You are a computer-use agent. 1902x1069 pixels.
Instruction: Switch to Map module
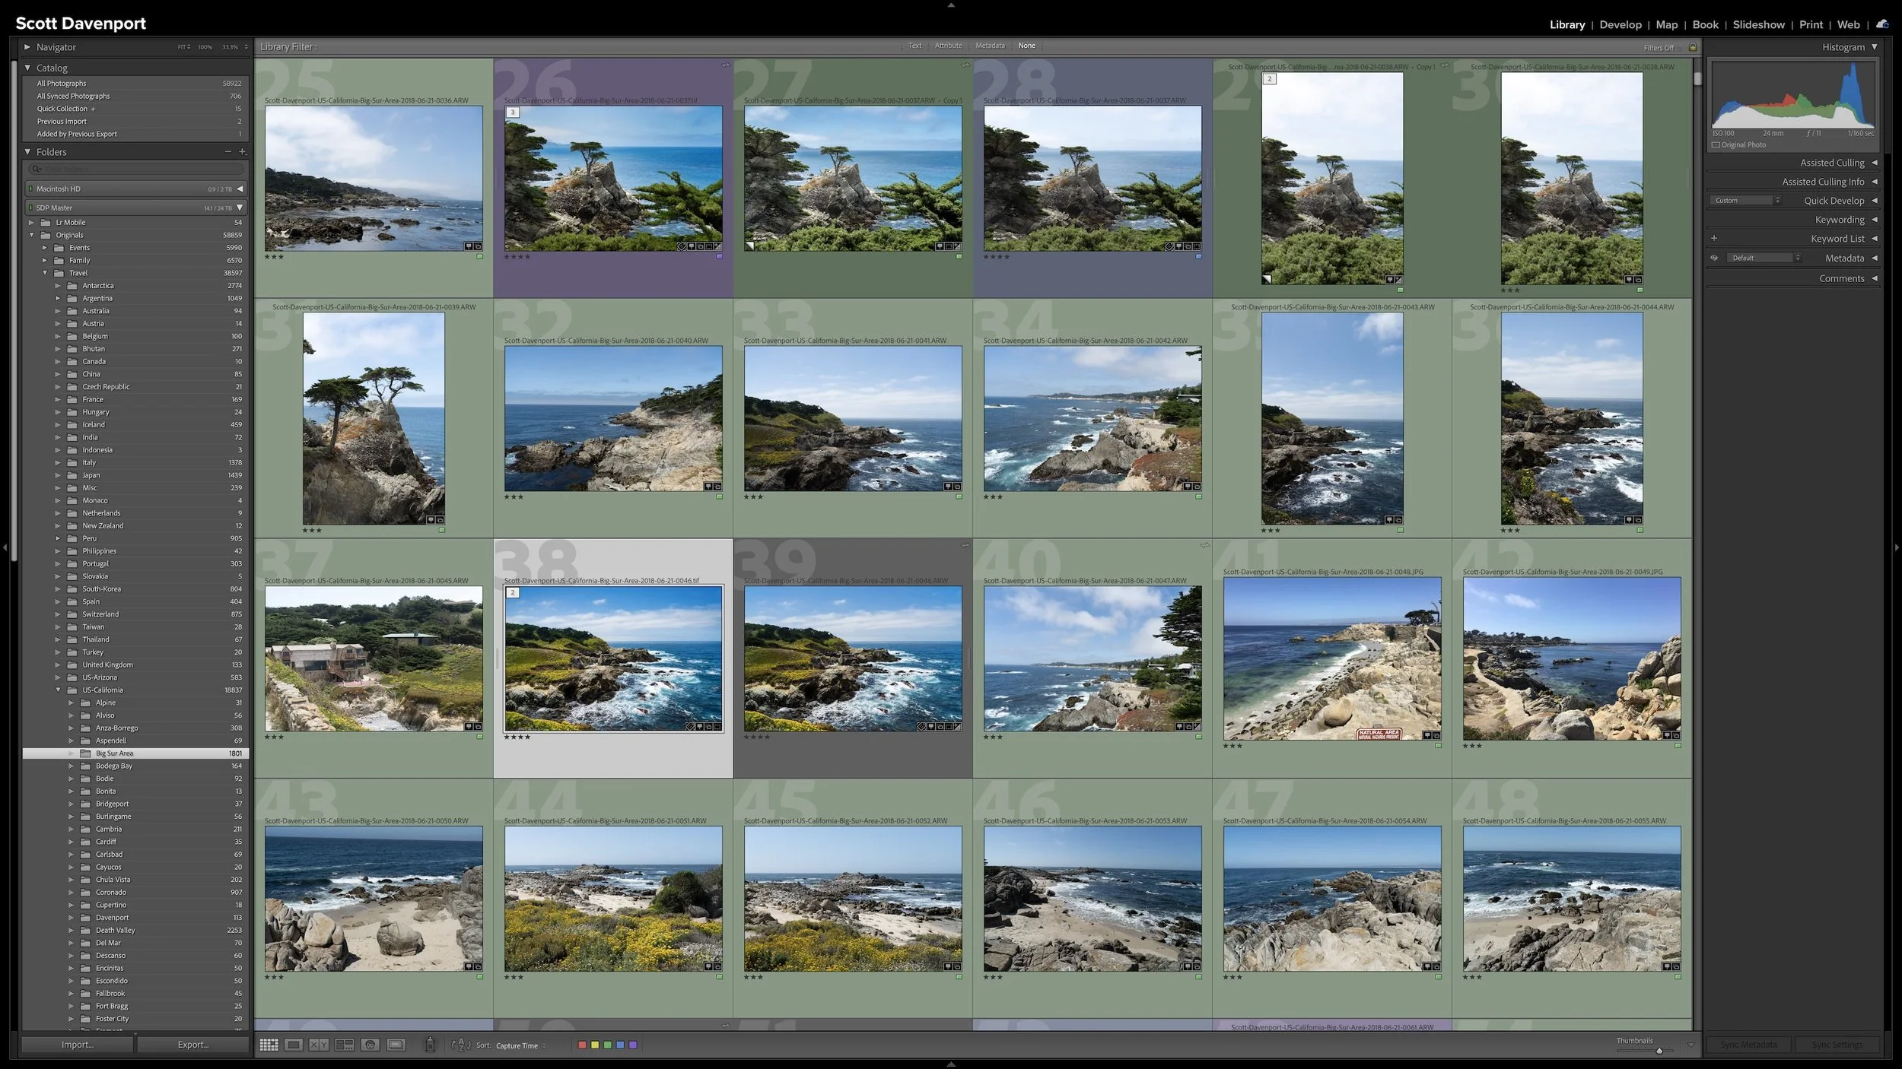click(x=1666, y=24)
